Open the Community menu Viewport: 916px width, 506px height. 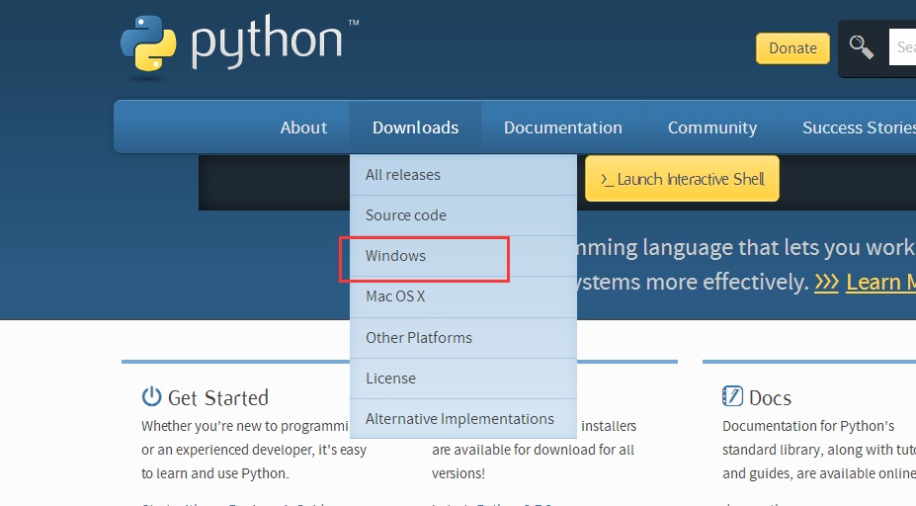tap(712, 127)
